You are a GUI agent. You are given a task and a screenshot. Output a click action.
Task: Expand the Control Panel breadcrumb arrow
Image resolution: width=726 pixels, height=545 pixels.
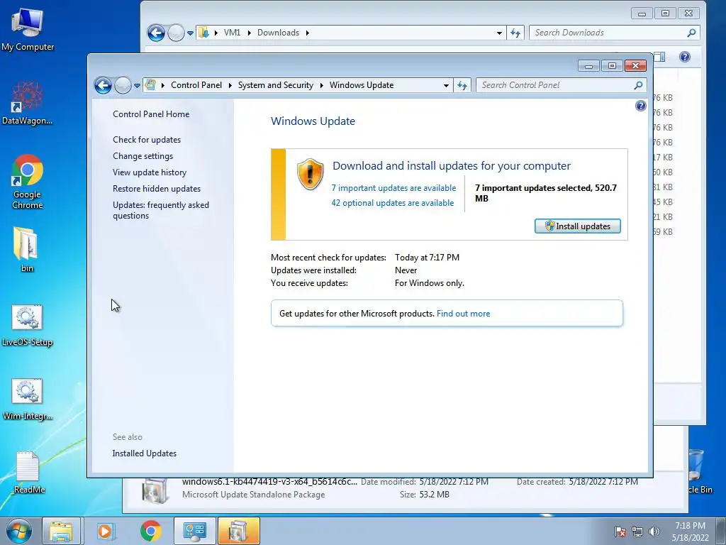pyautogui.click(x=230, y=85)
